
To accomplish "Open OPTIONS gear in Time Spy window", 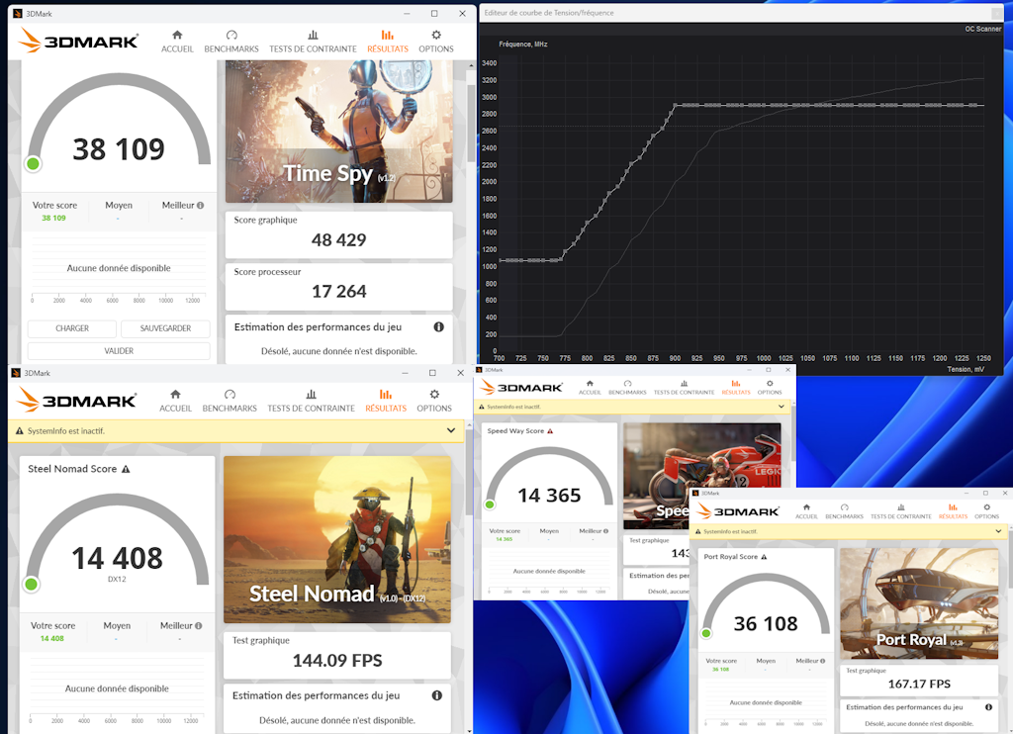I will point(436,42).
